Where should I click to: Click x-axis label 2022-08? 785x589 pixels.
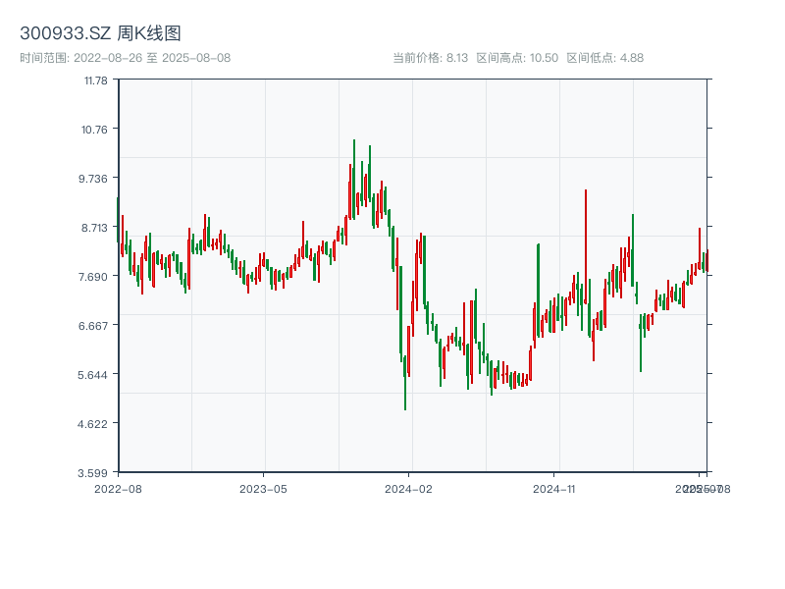[x=118, y=489]
